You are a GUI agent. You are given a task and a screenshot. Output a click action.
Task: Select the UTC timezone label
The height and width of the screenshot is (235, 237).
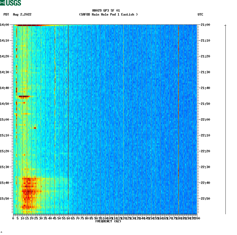pos(201,14)
